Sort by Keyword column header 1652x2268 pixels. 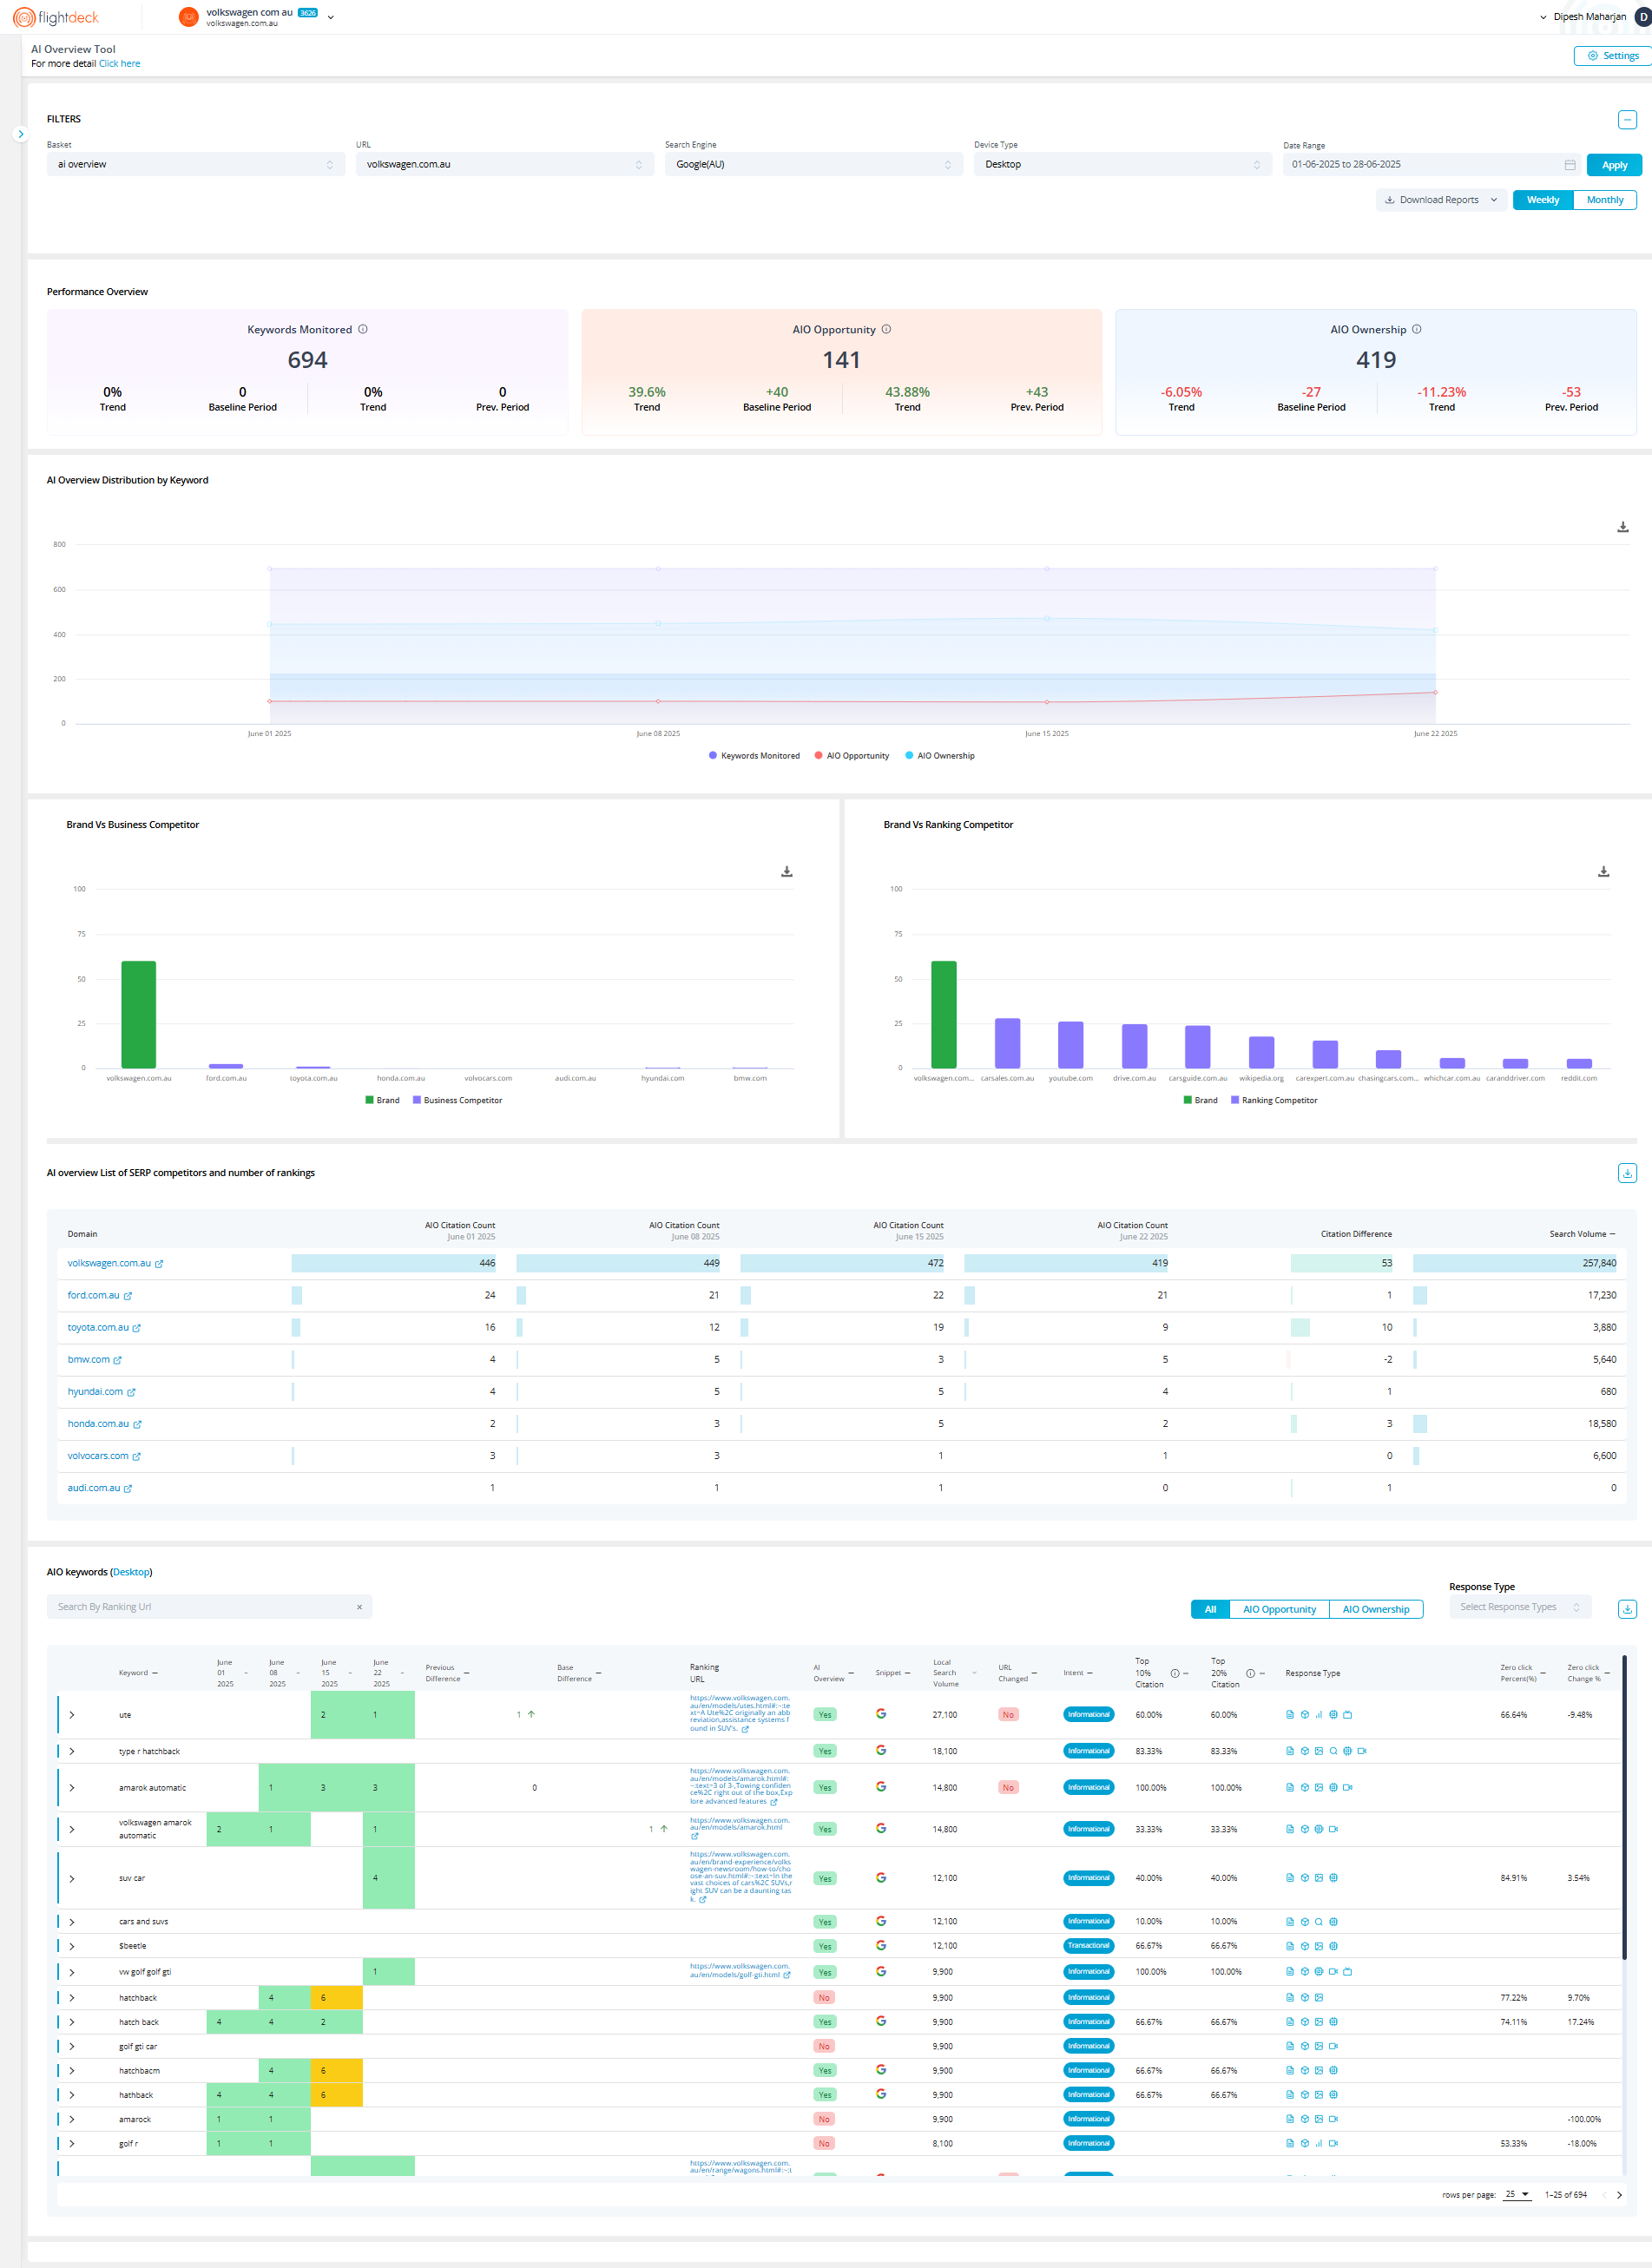(x=138, y=1673)
